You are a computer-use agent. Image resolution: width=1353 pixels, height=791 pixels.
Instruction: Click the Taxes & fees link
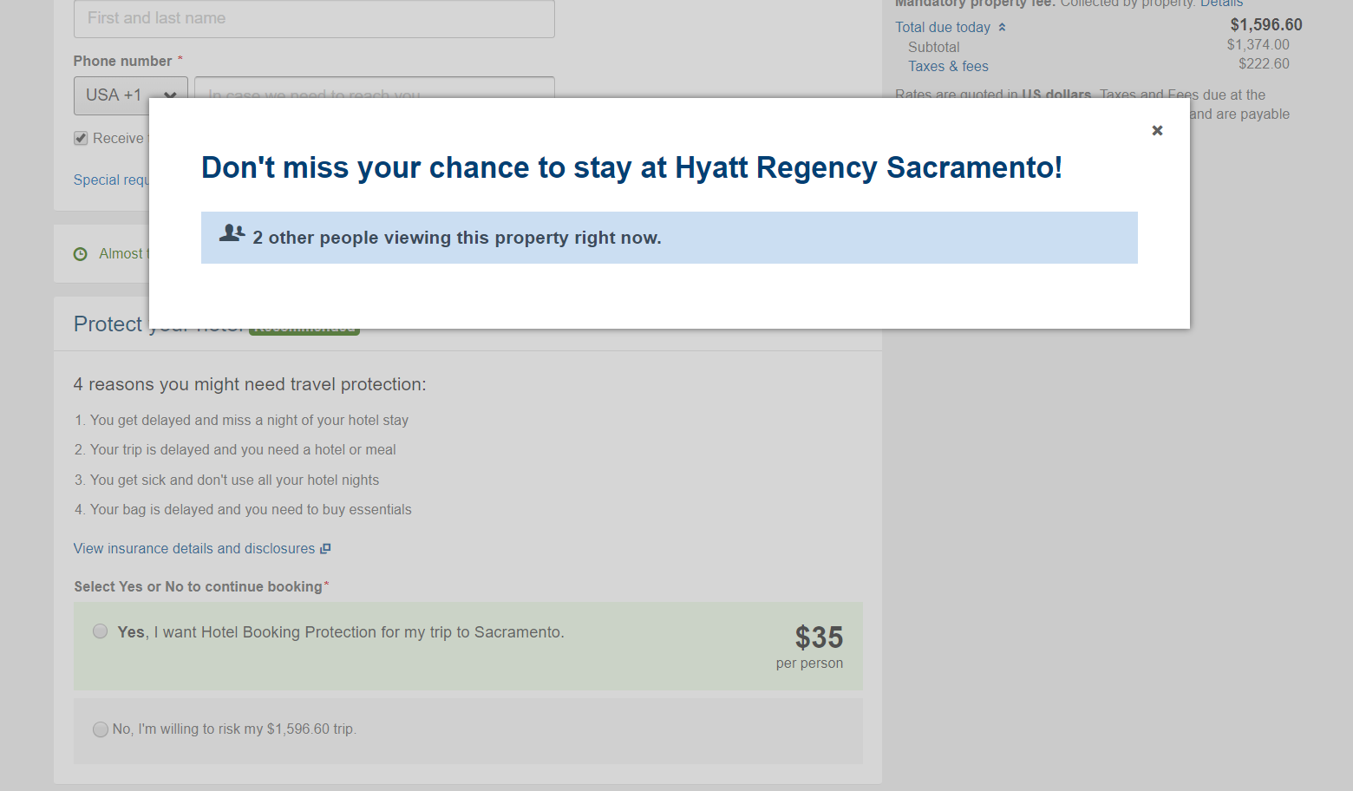click(x=948, y=67)
